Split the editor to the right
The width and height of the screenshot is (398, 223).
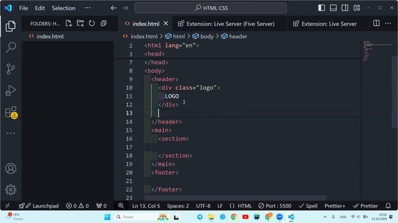pos(376,24)
